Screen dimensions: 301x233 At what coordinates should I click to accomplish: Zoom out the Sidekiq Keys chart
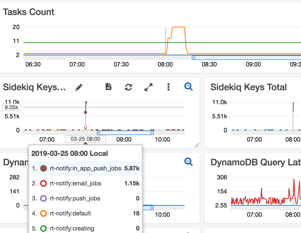pos(188,87)
